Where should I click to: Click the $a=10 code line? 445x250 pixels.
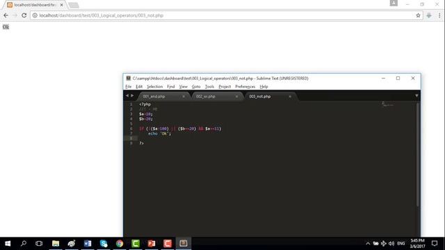click(146, 114)
